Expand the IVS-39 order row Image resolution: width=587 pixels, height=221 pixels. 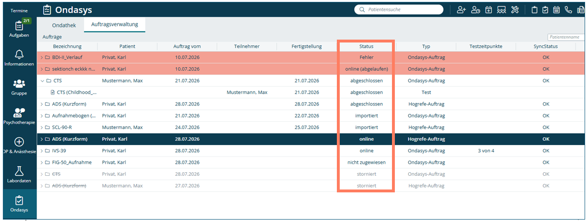pyautogui.click(x=41, y=151)
